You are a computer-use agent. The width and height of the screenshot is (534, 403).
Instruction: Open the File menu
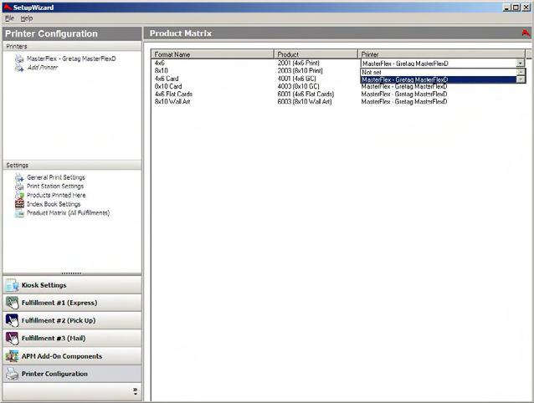[x=9, y=18]
